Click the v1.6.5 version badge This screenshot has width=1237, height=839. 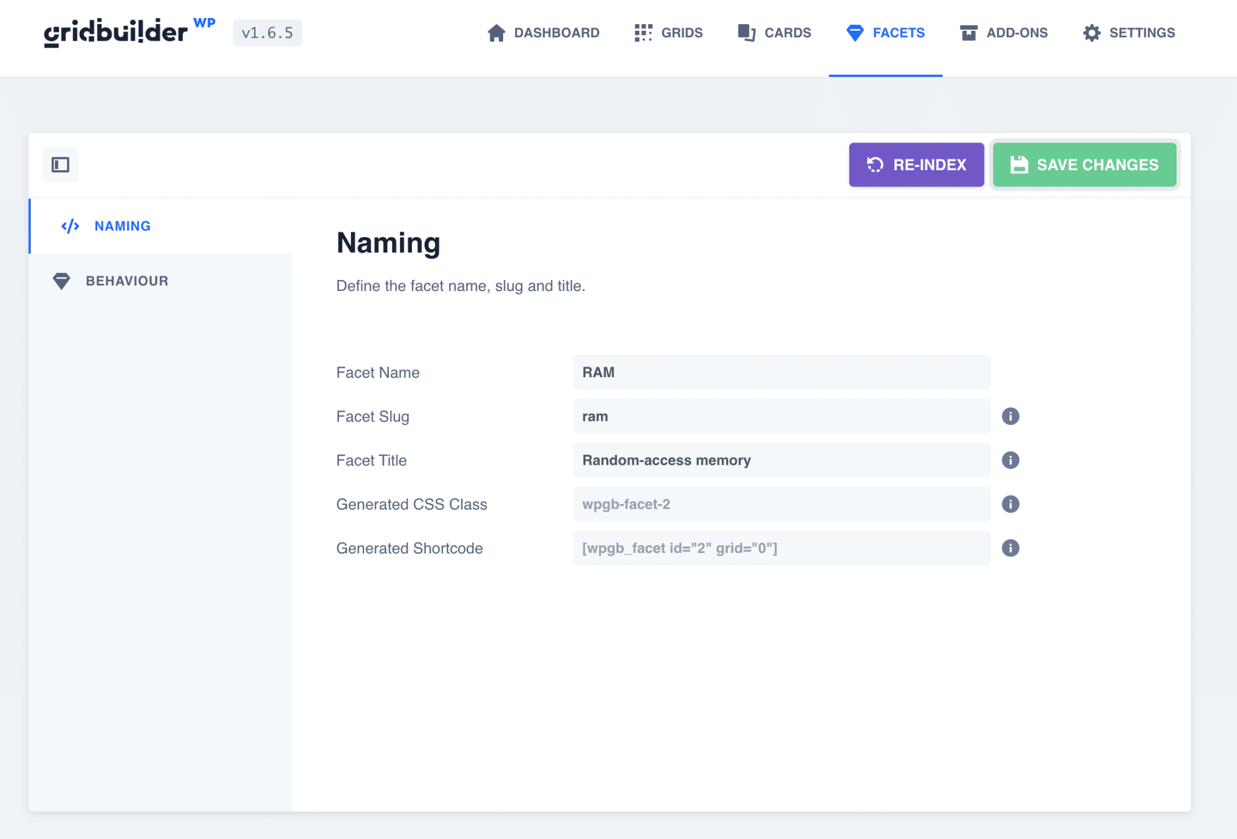pos(268,33)
